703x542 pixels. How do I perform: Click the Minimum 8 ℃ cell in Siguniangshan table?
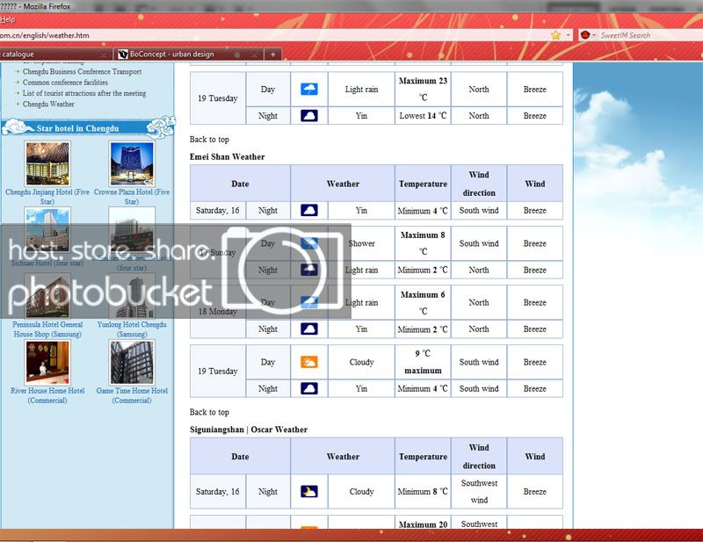point(423,491)
